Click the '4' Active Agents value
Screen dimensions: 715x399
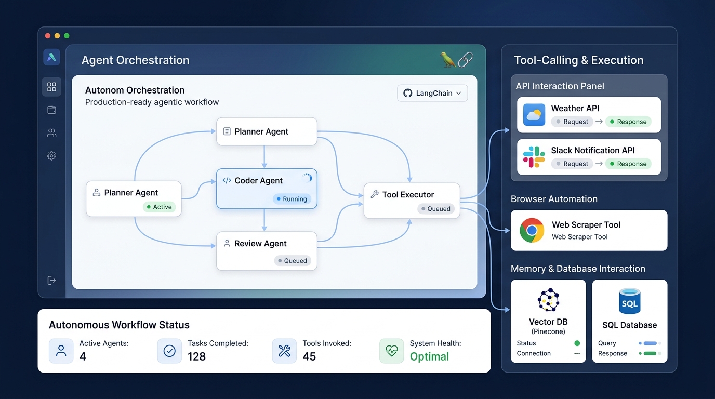click(x=83, y=356)
